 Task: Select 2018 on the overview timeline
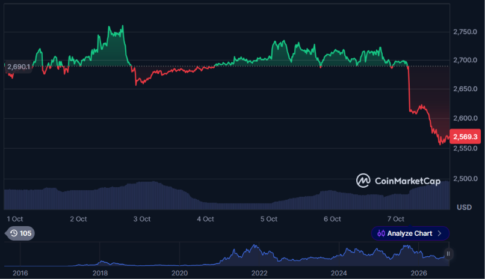100,273
